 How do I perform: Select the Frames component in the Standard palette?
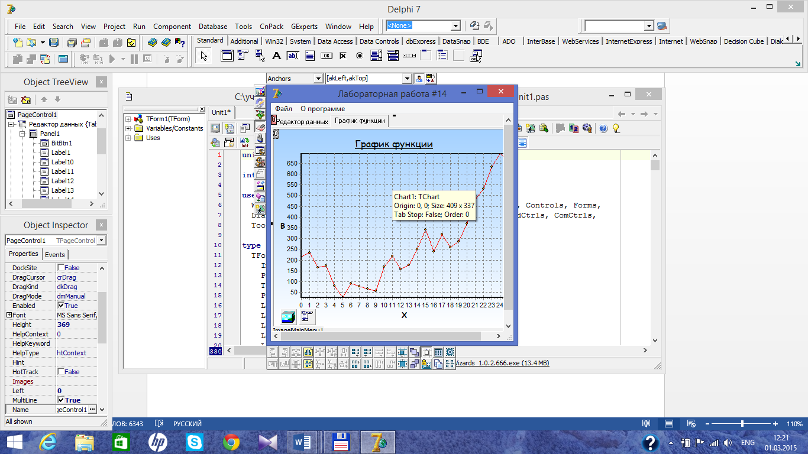click(227, 56)
